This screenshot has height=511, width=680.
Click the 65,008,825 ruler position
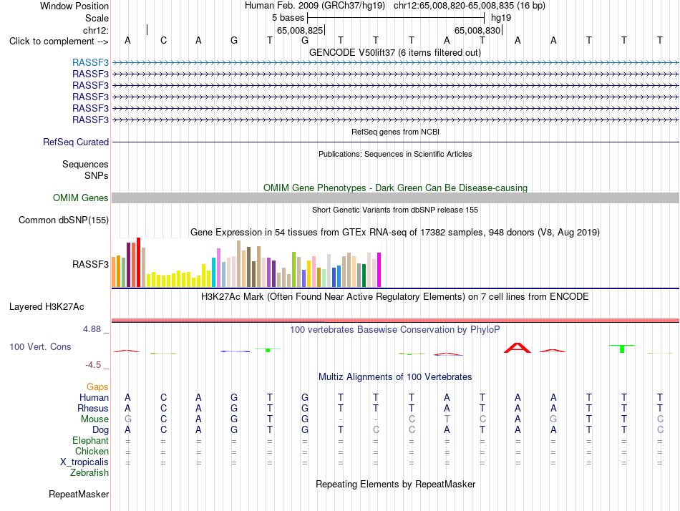[x=300, y=30]
